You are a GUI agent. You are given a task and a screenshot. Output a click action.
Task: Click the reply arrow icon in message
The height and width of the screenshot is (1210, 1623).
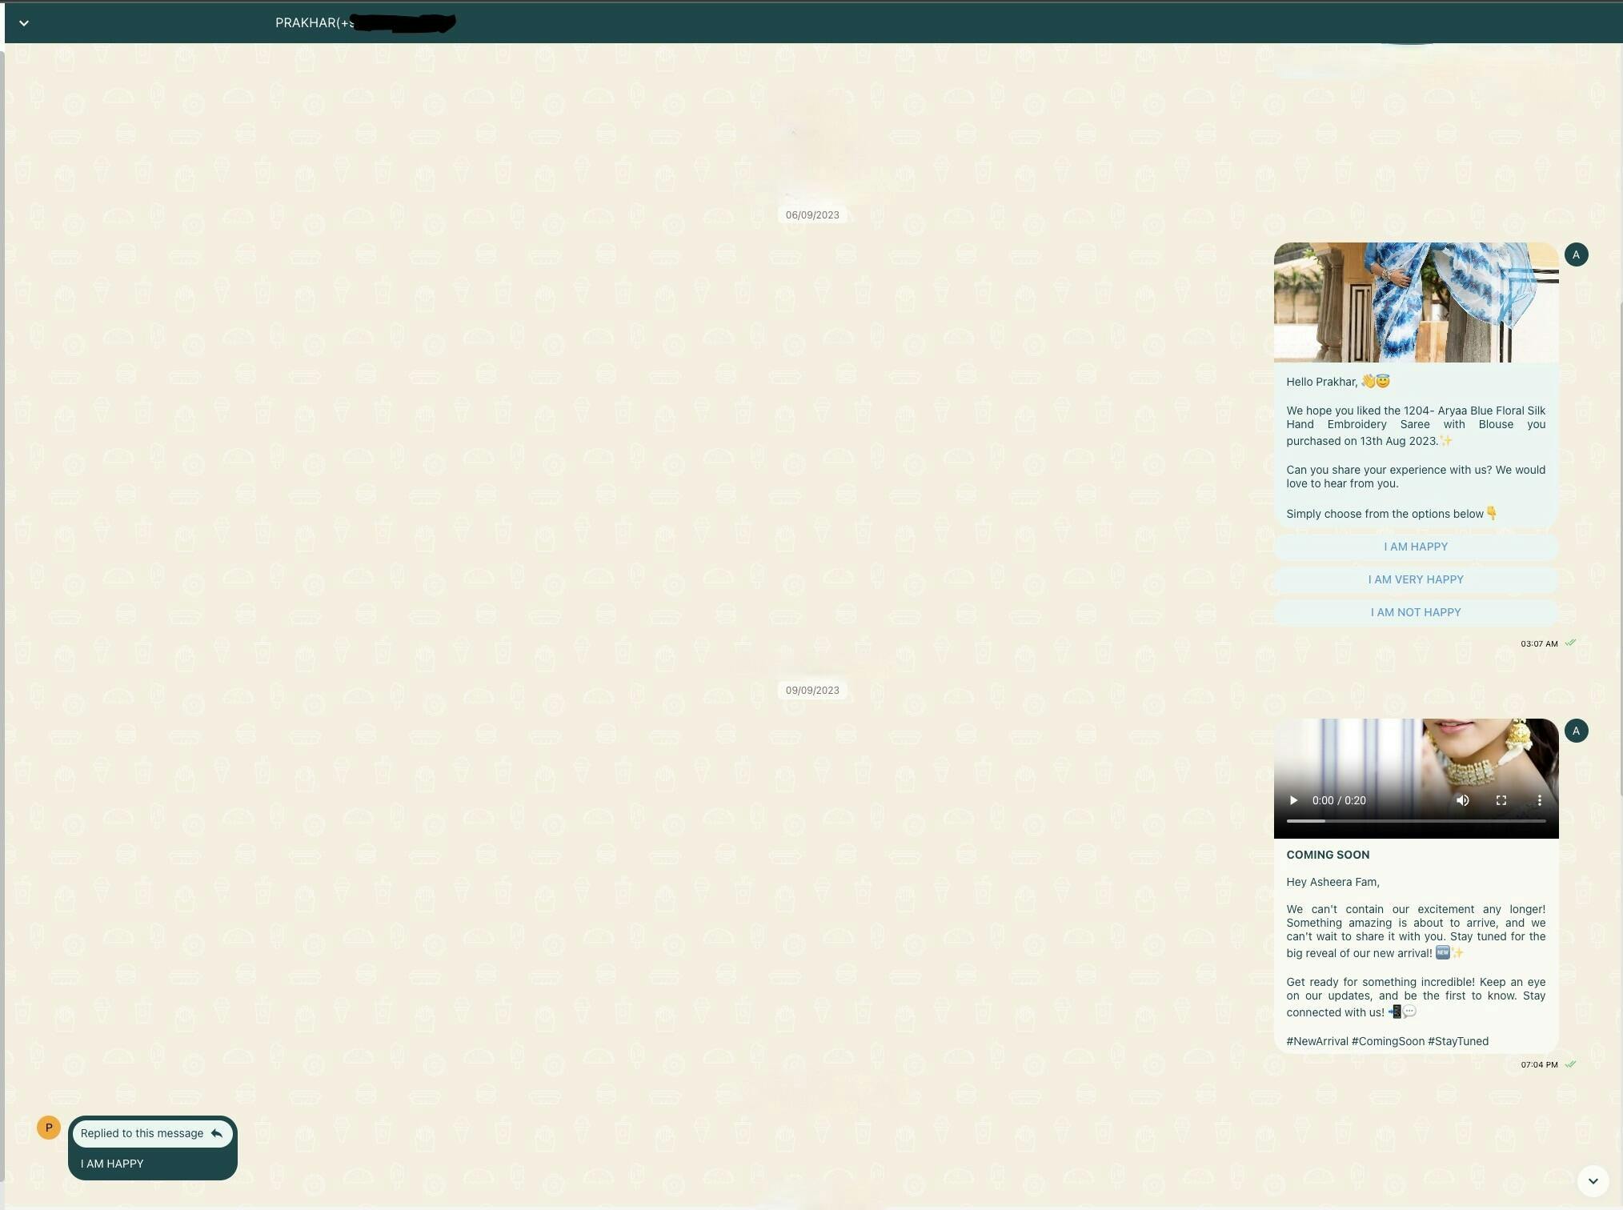[x=216, y=1133]
